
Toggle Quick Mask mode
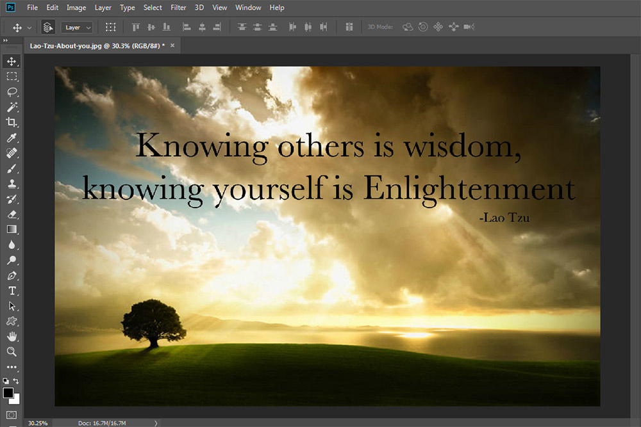pyautogui.click(x=12, y=415)
